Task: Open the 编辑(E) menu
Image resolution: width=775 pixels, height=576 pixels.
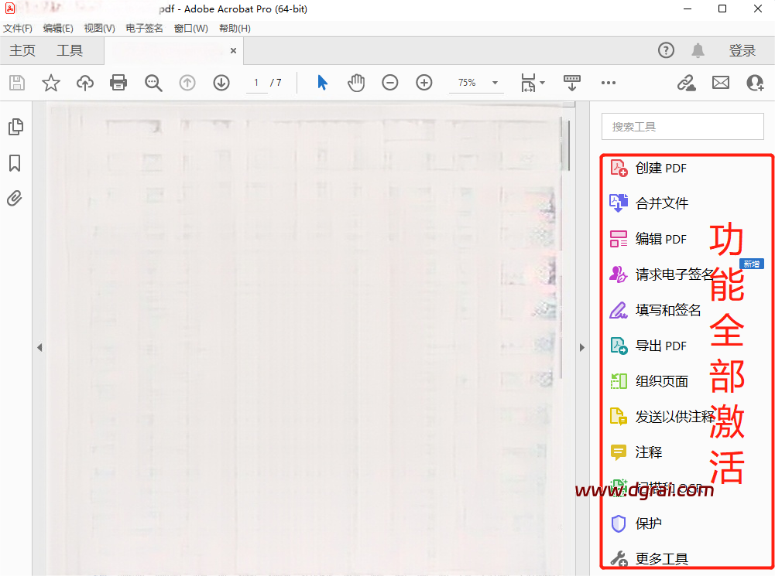Action: [58, 29]
